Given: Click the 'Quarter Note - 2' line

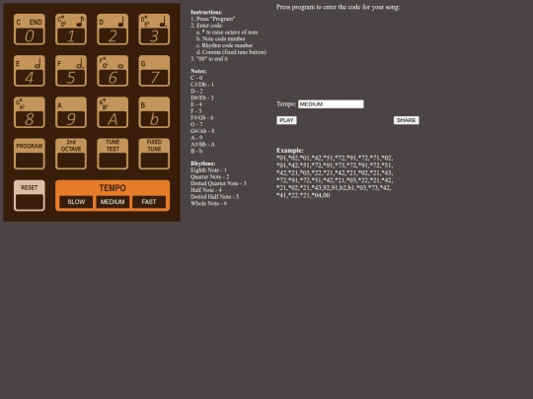Looking at the screenshot, I should [209, 177].
